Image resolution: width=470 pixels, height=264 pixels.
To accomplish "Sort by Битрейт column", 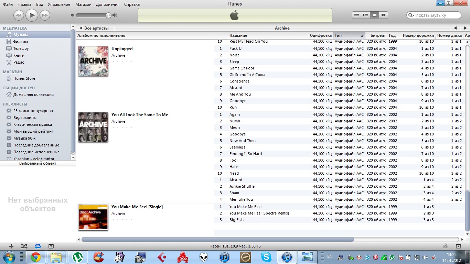I will click(x=376, y=35).
